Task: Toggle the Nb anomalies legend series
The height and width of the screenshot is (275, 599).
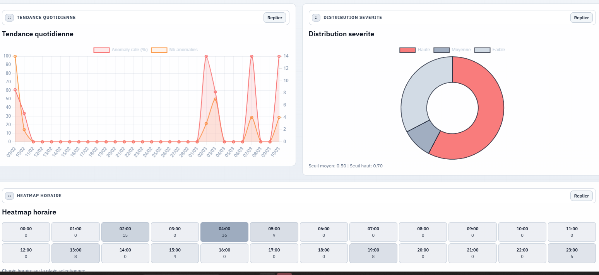Action: tap(175, 50)
